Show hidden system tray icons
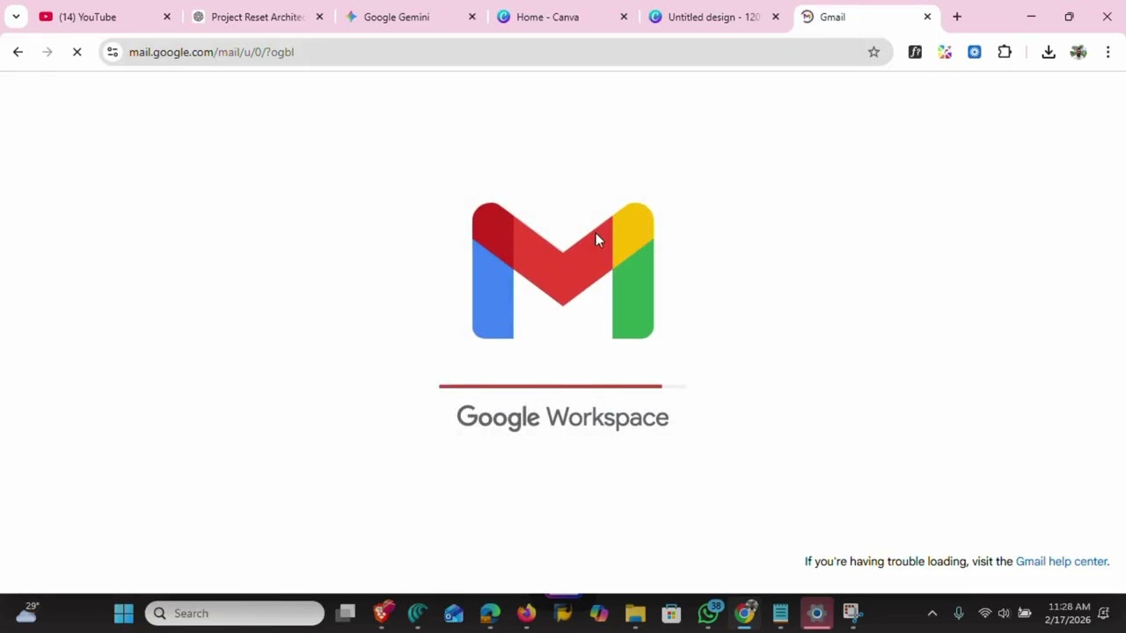 tap(932, 614)
